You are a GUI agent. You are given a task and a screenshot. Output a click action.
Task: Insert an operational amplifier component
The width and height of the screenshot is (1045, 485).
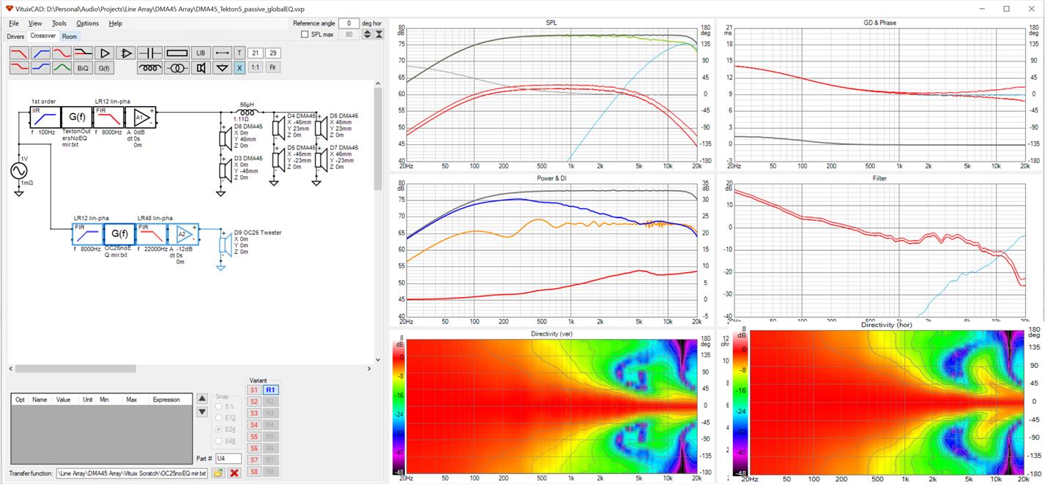pos(126,53)
